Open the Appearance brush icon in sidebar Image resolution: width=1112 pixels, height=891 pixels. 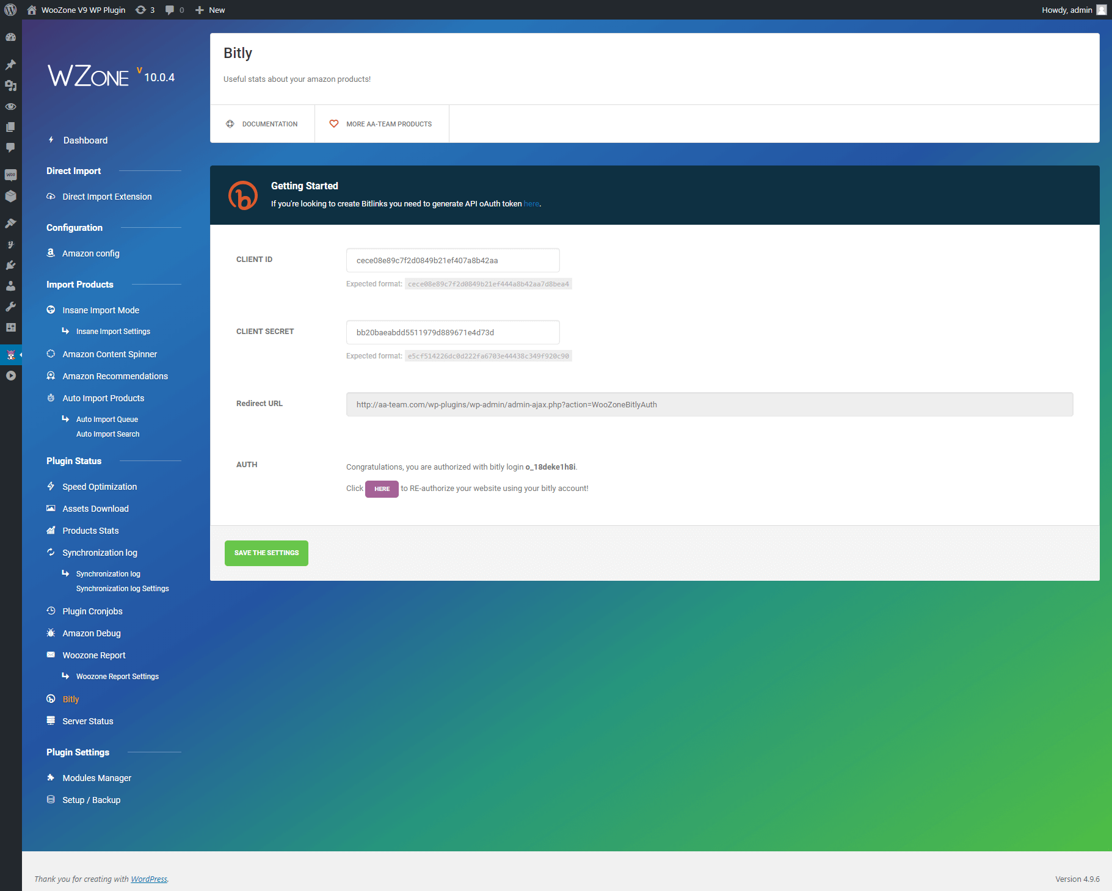point(10,224)
